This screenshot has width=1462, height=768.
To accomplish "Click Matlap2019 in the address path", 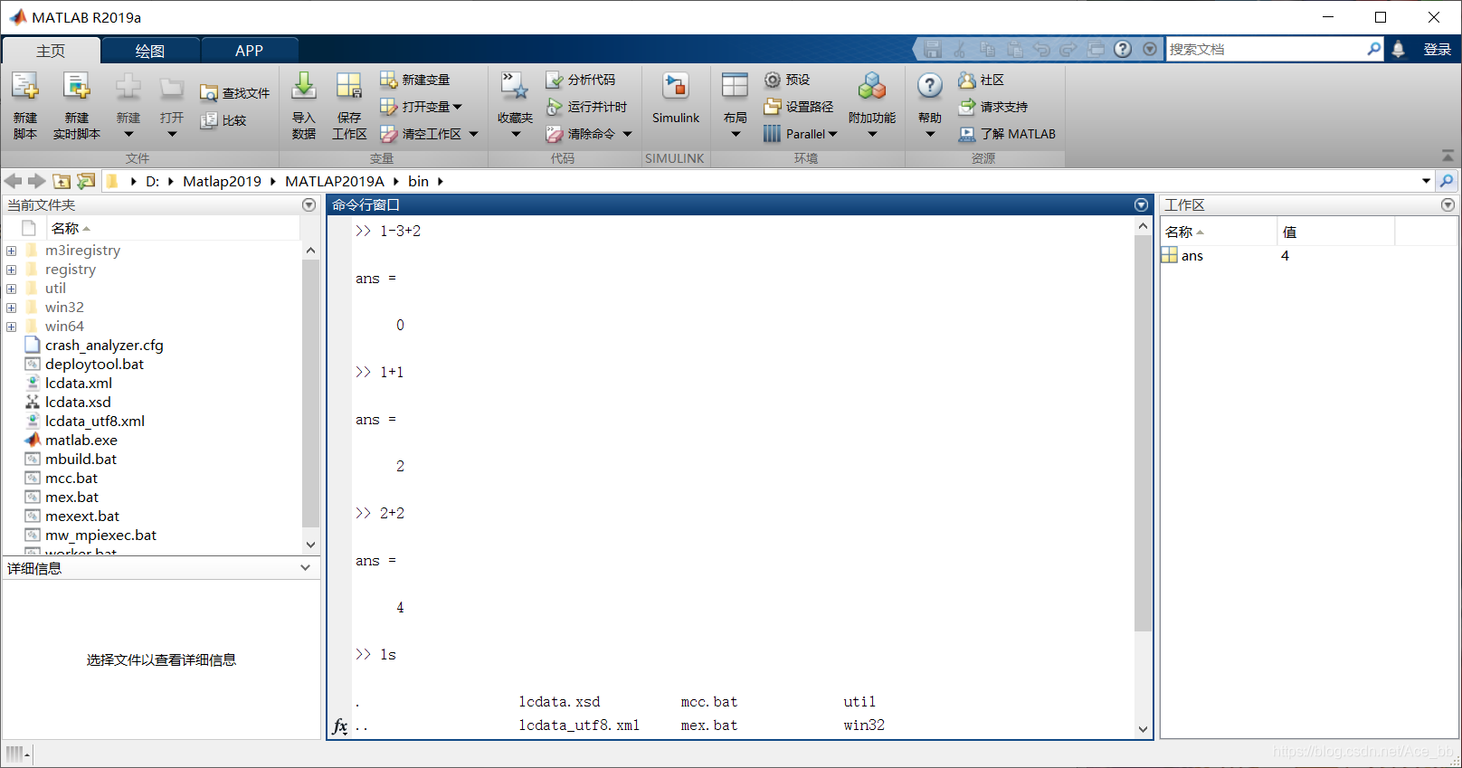I will [x=222, y=181].
